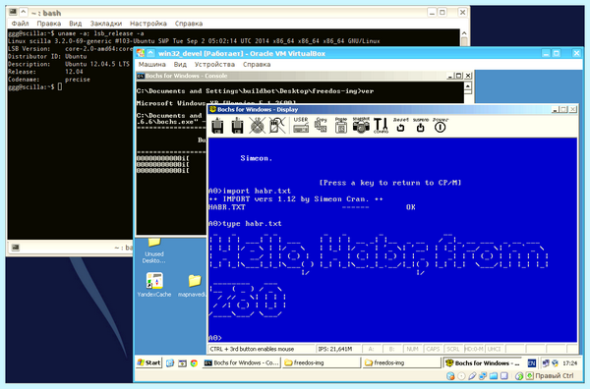
Task: Switch to Bochs for Windows - Co... taskbar button
Action: 242,362
